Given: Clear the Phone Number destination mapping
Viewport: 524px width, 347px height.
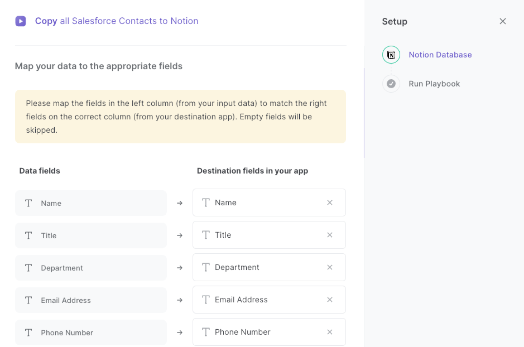Looking at the screenshot, I should pos(330,332).
